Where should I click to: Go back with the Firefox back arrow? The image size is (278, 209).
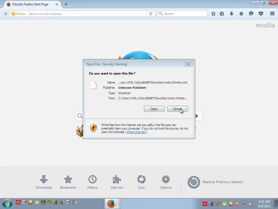tap(6, 14)
